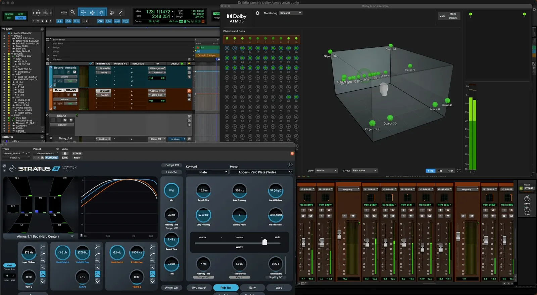Click the horizontal zoom arrows icon
Viewport: 537px width, 295px height.
pyautogui.click(x=64, y=13)
